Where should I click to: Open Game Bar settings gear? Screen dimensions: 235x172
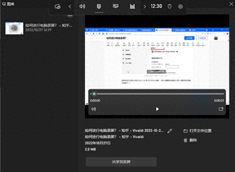coord(180,7)
